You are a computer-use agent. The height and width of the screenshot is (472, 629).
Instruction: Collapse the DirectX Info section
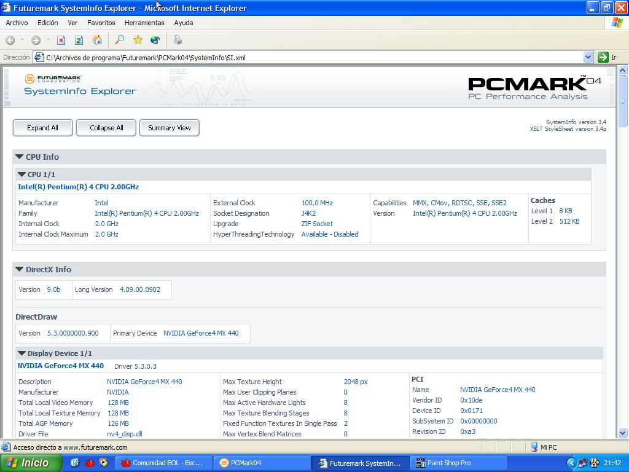point(19,269)
